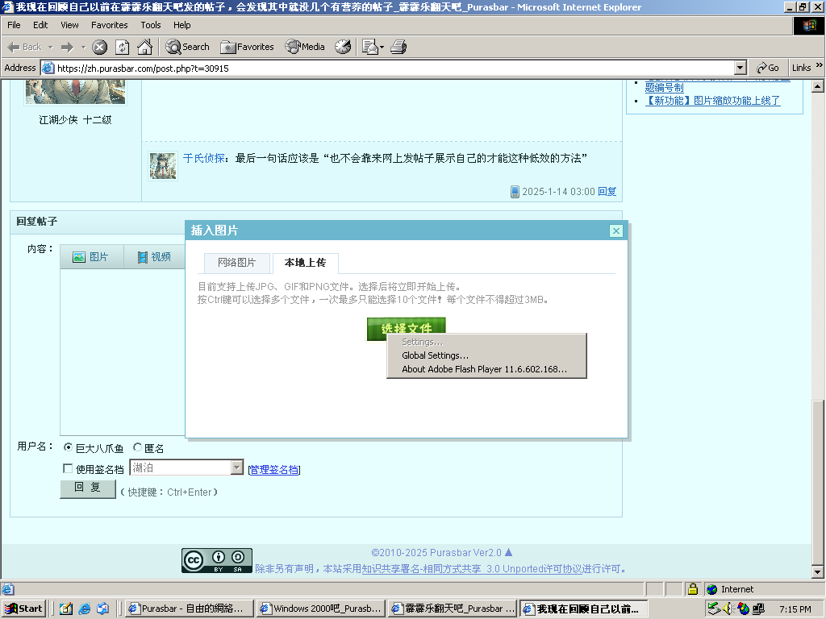The width and height of the screenshot is (826, 619).
Task: Click the Show Desktop quick launch icon
Action: (66, 609)
